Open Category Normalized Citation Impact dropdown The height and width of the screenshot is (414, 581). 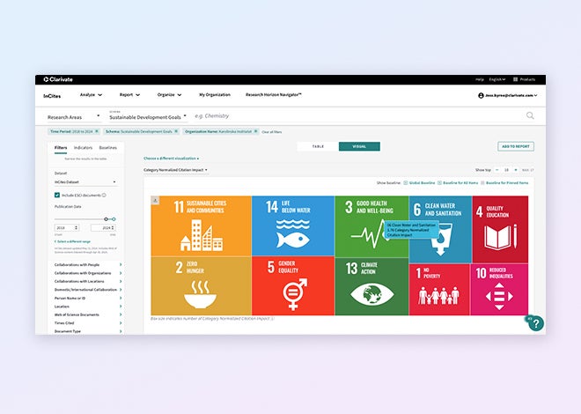176,169
